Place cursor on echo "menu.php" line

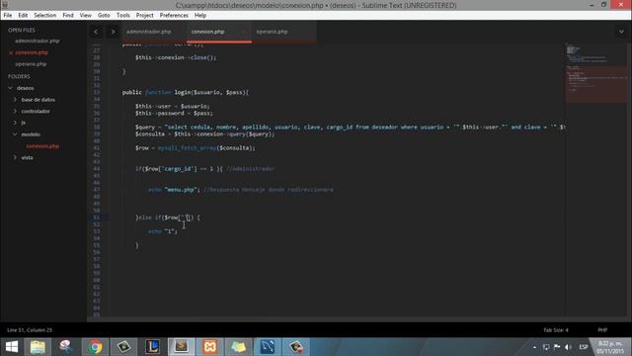[x=241, y=190]
